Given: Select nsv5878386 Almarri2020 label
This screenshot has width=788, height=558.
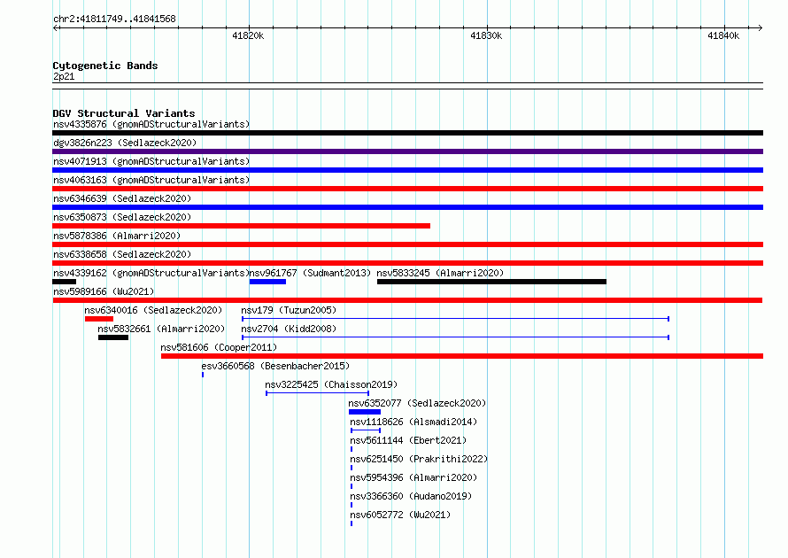Looking at the screenshot, I should tap(117, 236).
